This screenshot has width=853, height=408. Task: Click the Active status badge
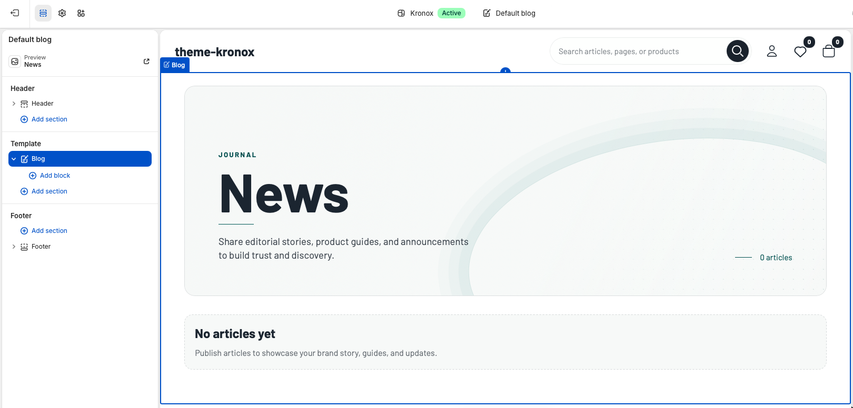[451, 13]
